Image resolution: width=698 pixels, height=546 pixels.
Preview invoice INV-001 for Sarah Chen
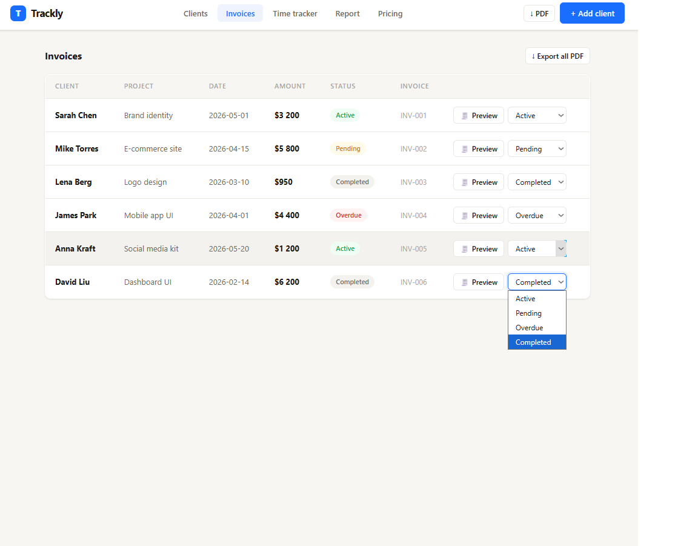tap(479, 115)
